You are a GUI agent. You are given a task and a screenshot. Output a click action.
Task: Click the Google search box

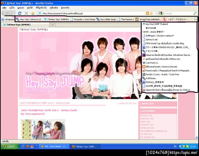pos(179,13)
